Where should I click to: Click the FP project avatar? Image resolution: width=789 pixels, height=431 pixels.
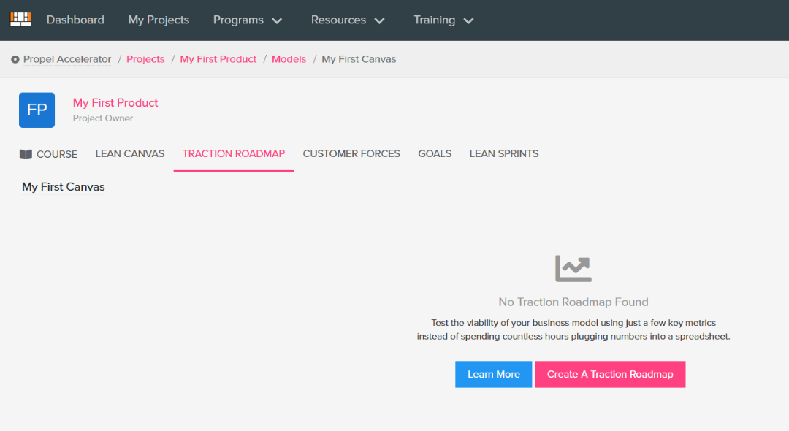(37, 110)
